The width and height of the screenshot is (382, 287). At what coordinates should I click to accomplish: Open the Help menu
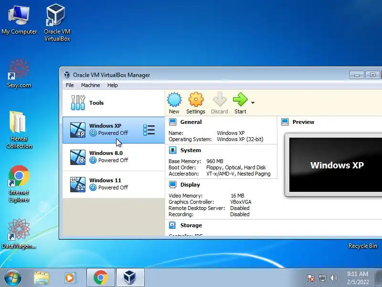[113, 85]
